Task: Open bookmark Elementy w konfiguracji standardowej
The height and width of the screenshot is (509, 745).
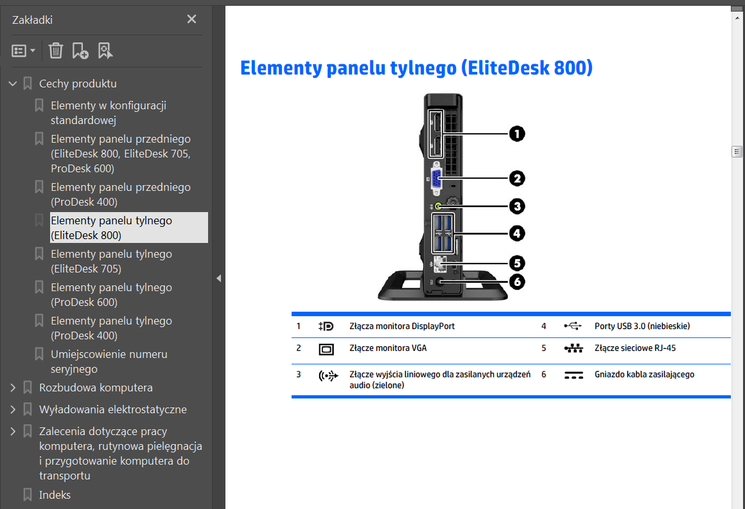Action: (109, 112)
